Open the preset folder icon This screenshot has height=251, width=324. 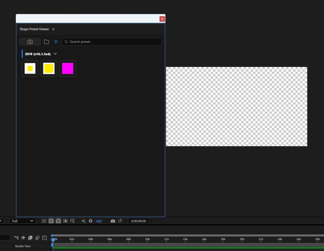pos(47,42)
